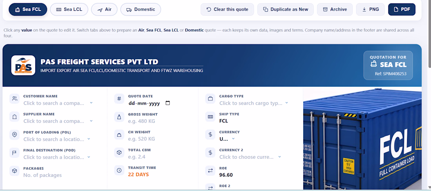
Task: Click the Total CBM cube icon
Action: click(x=119, y=152)
